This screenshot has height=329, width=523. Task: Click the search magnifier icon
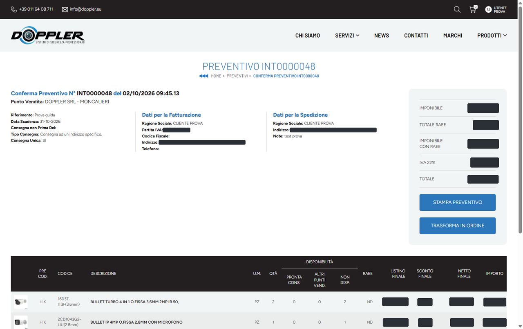457,9
